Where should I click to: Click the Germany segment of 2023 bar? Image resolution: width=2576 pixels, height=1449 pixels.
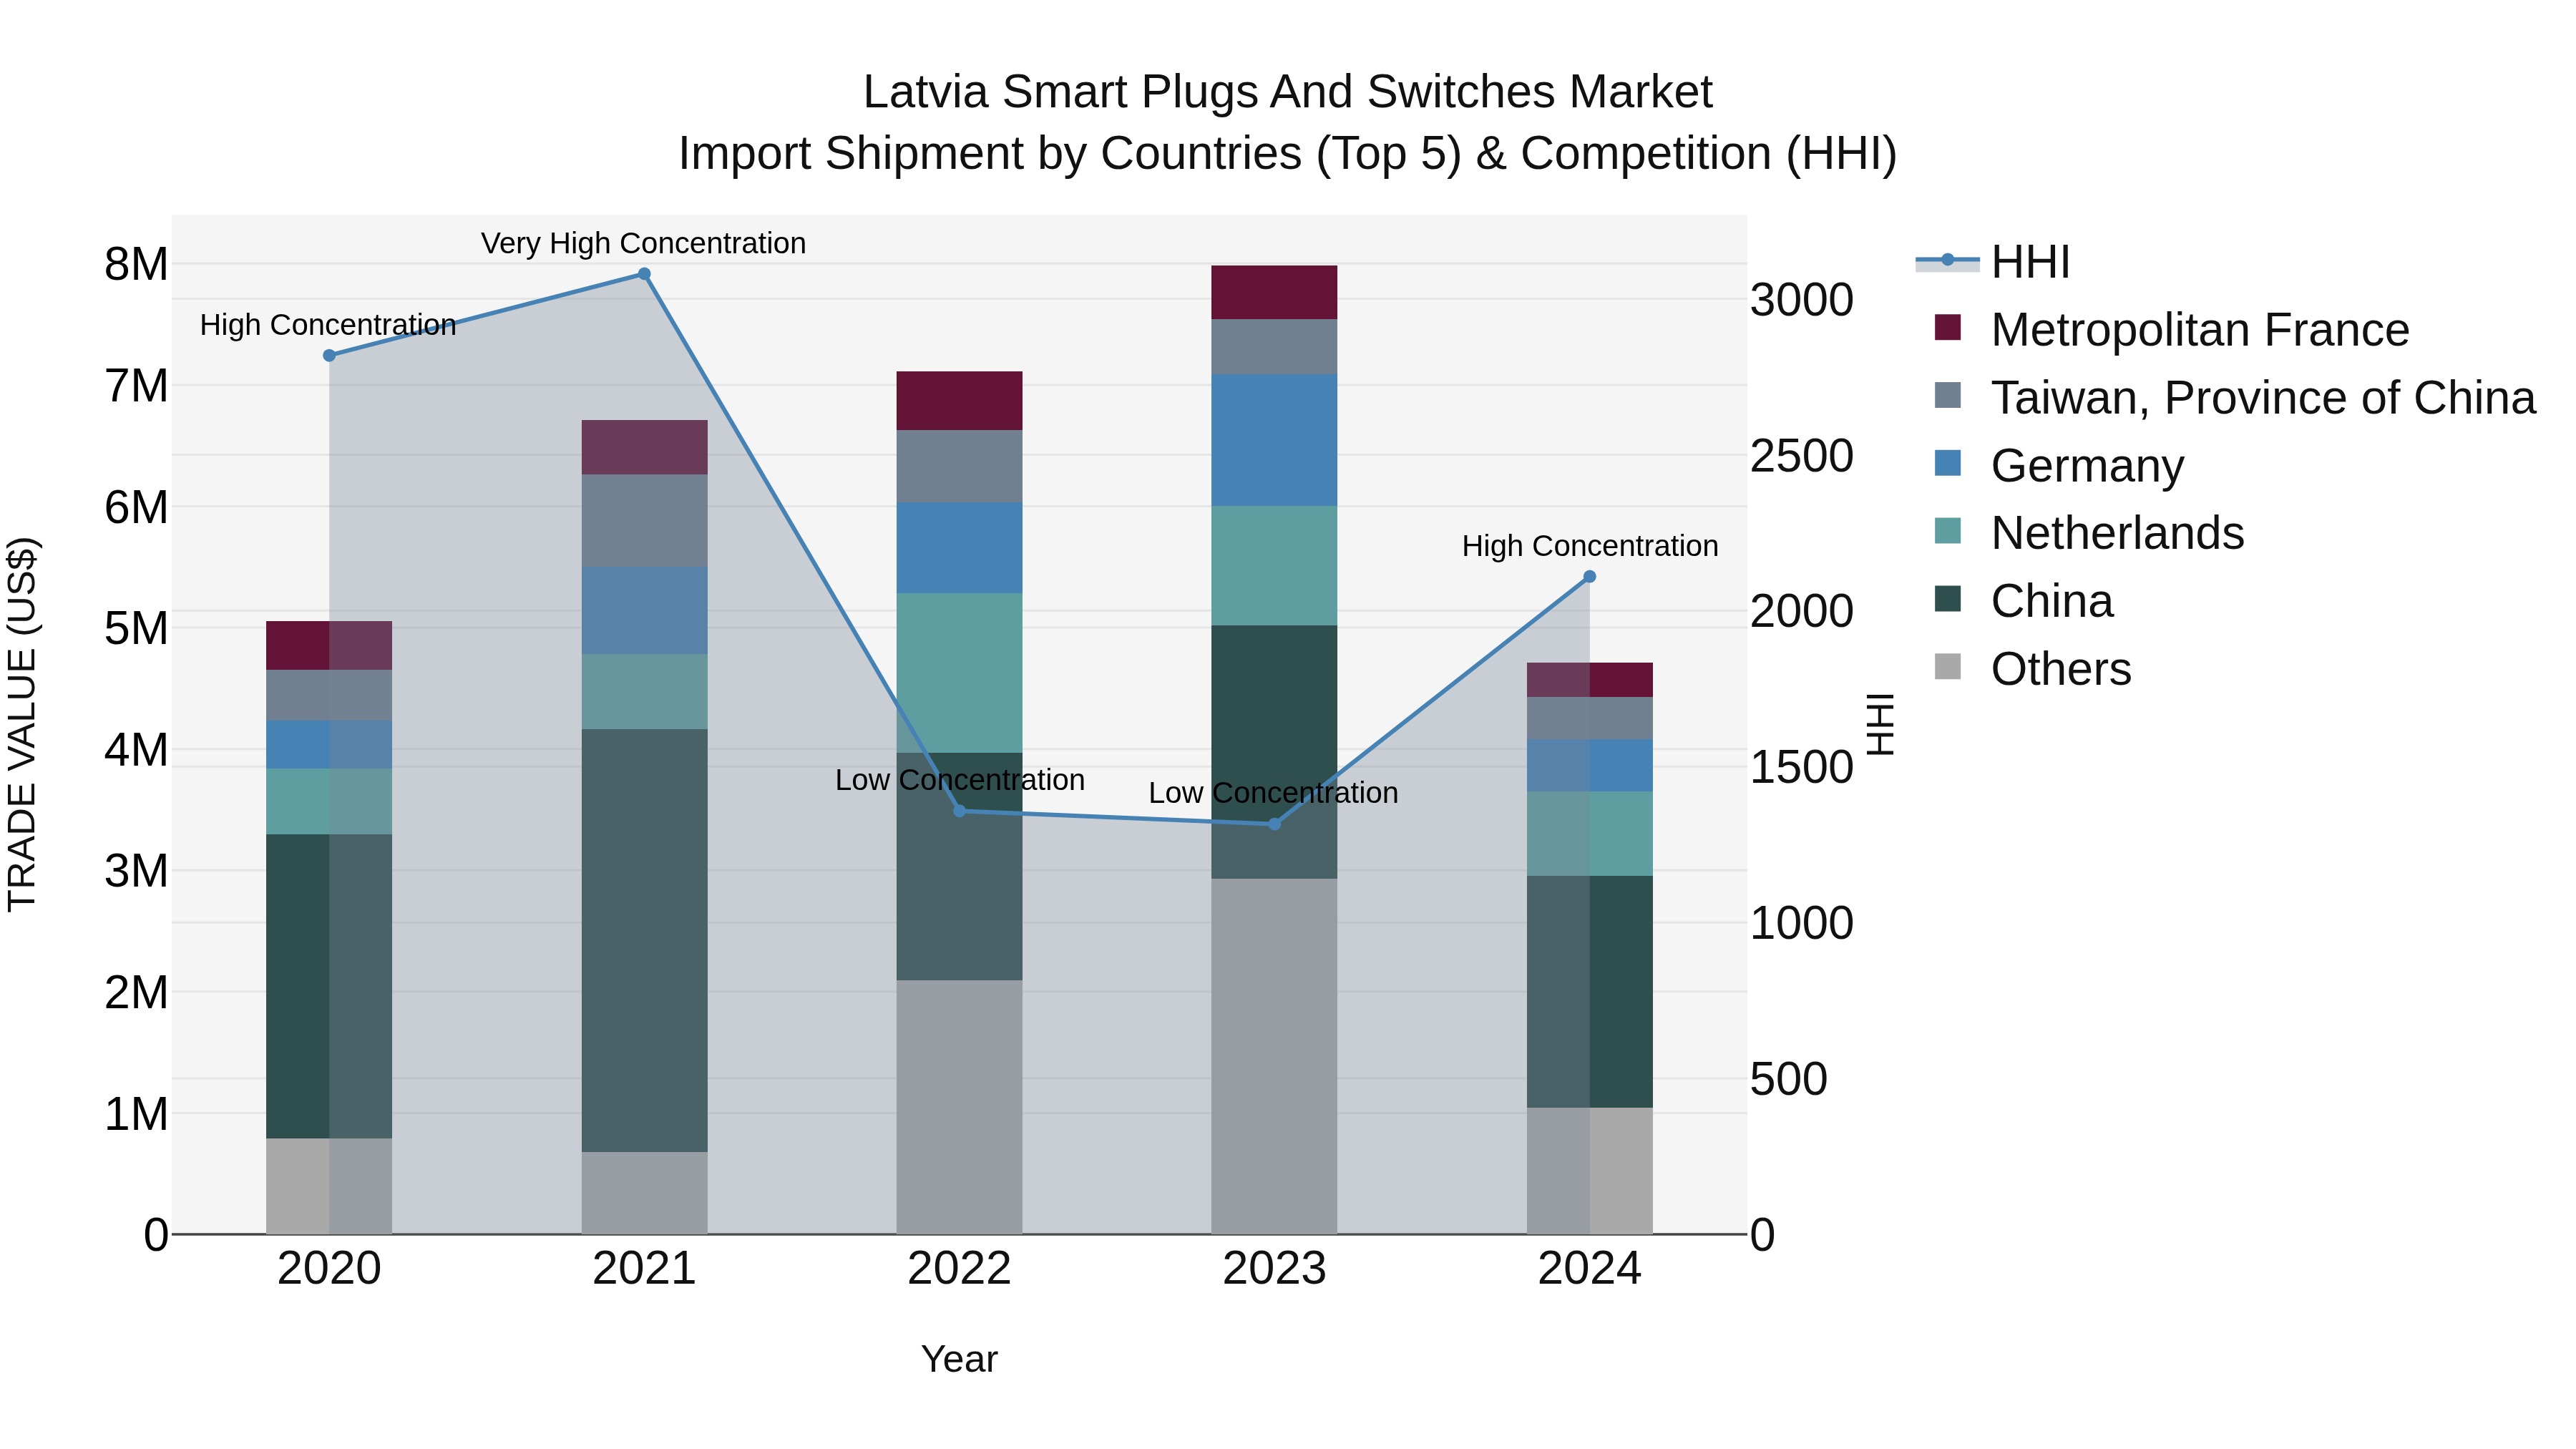point(1274,440)
